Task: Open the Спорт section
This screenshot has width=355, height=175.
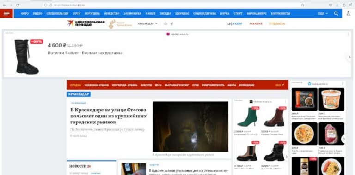Action: [x=238, y=13]
